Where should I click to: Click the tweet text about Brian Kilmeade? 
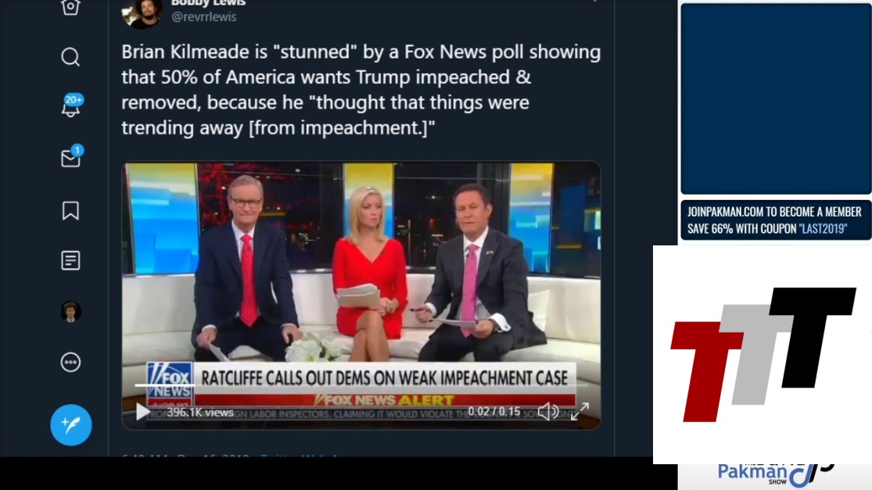click(x=361, y=89)
